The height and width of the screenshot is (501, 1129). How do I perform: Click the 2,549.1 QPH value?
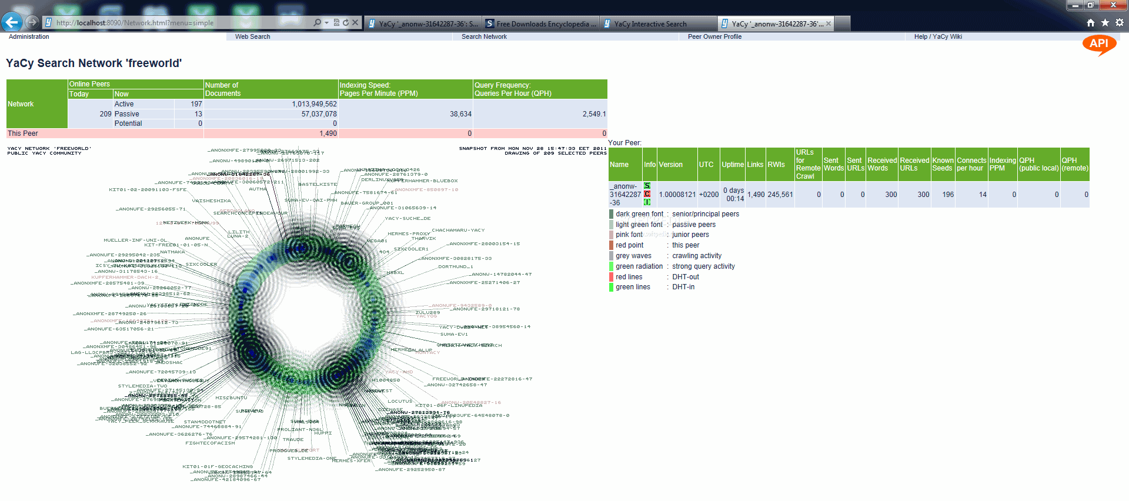click(594, 114)
